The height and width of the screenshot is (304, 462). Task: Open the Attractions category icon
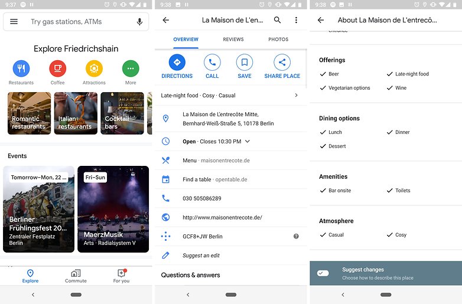(94, 68)
